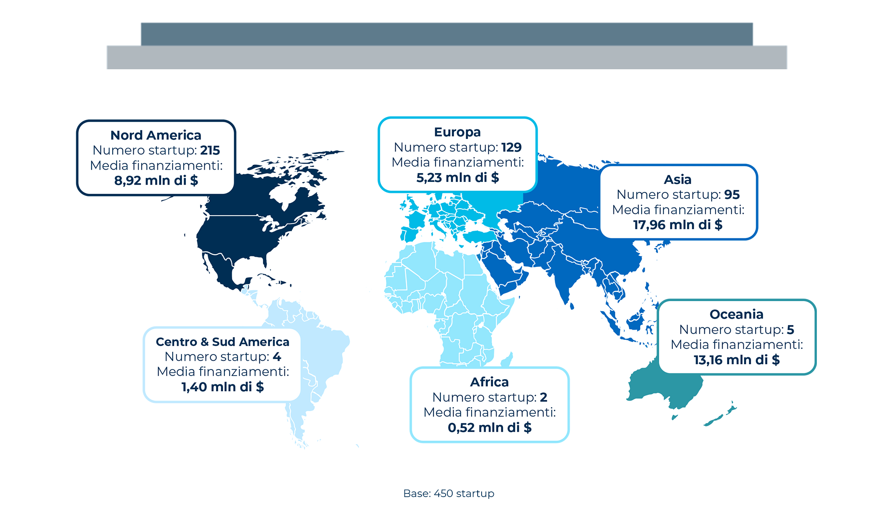Click Madagascar island near Africa
This screenshot has width=894, height=526.
[x=507, y=360]
